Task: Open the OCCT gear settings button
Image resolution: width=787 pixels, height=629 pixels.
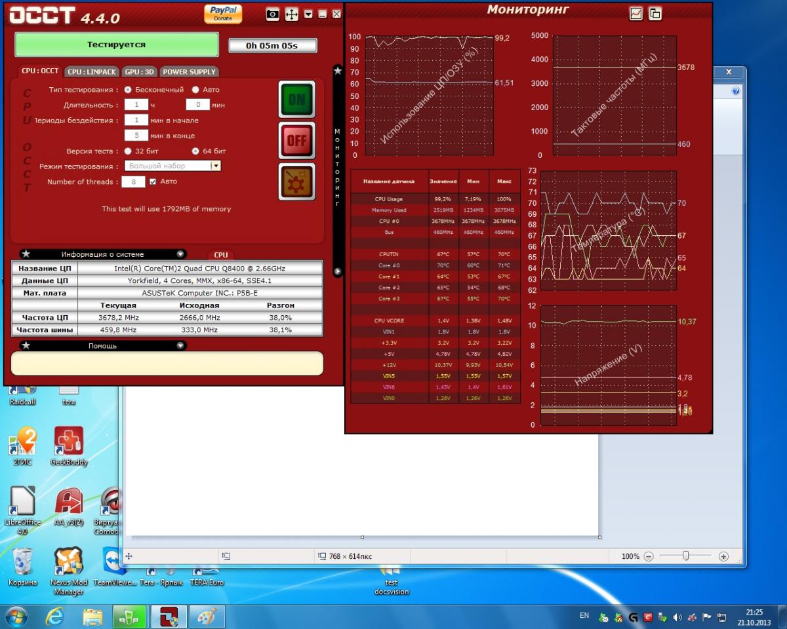Action: click(296, 181)
